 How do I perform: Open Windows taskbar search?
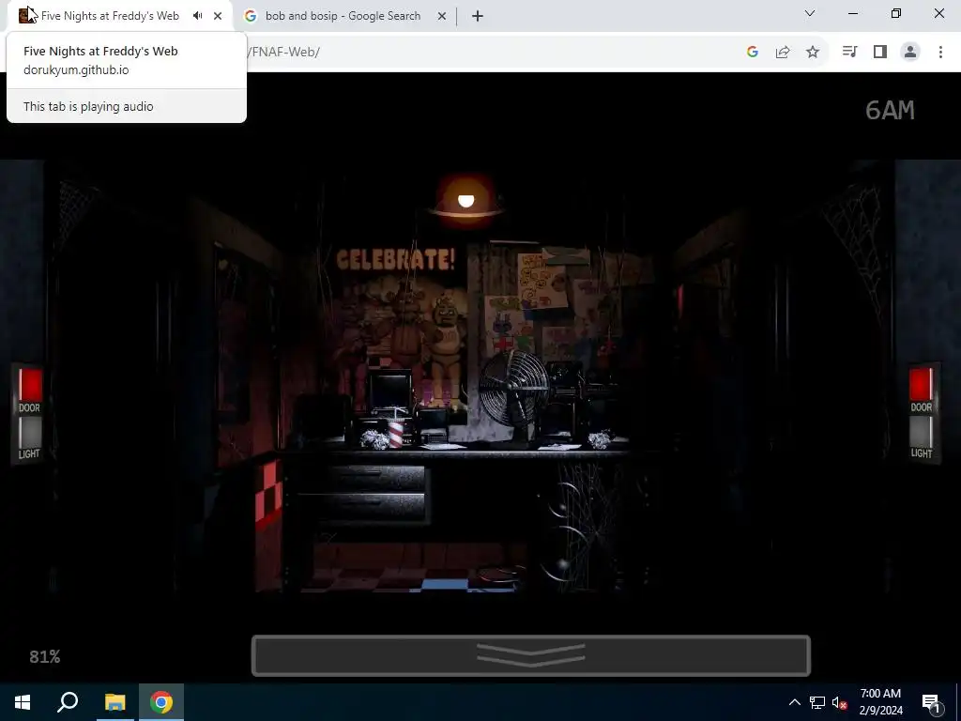click(x=68, y=702)
